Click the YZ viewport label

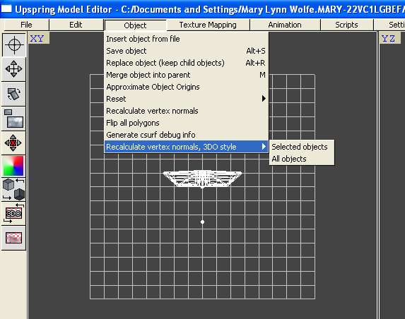389,39
